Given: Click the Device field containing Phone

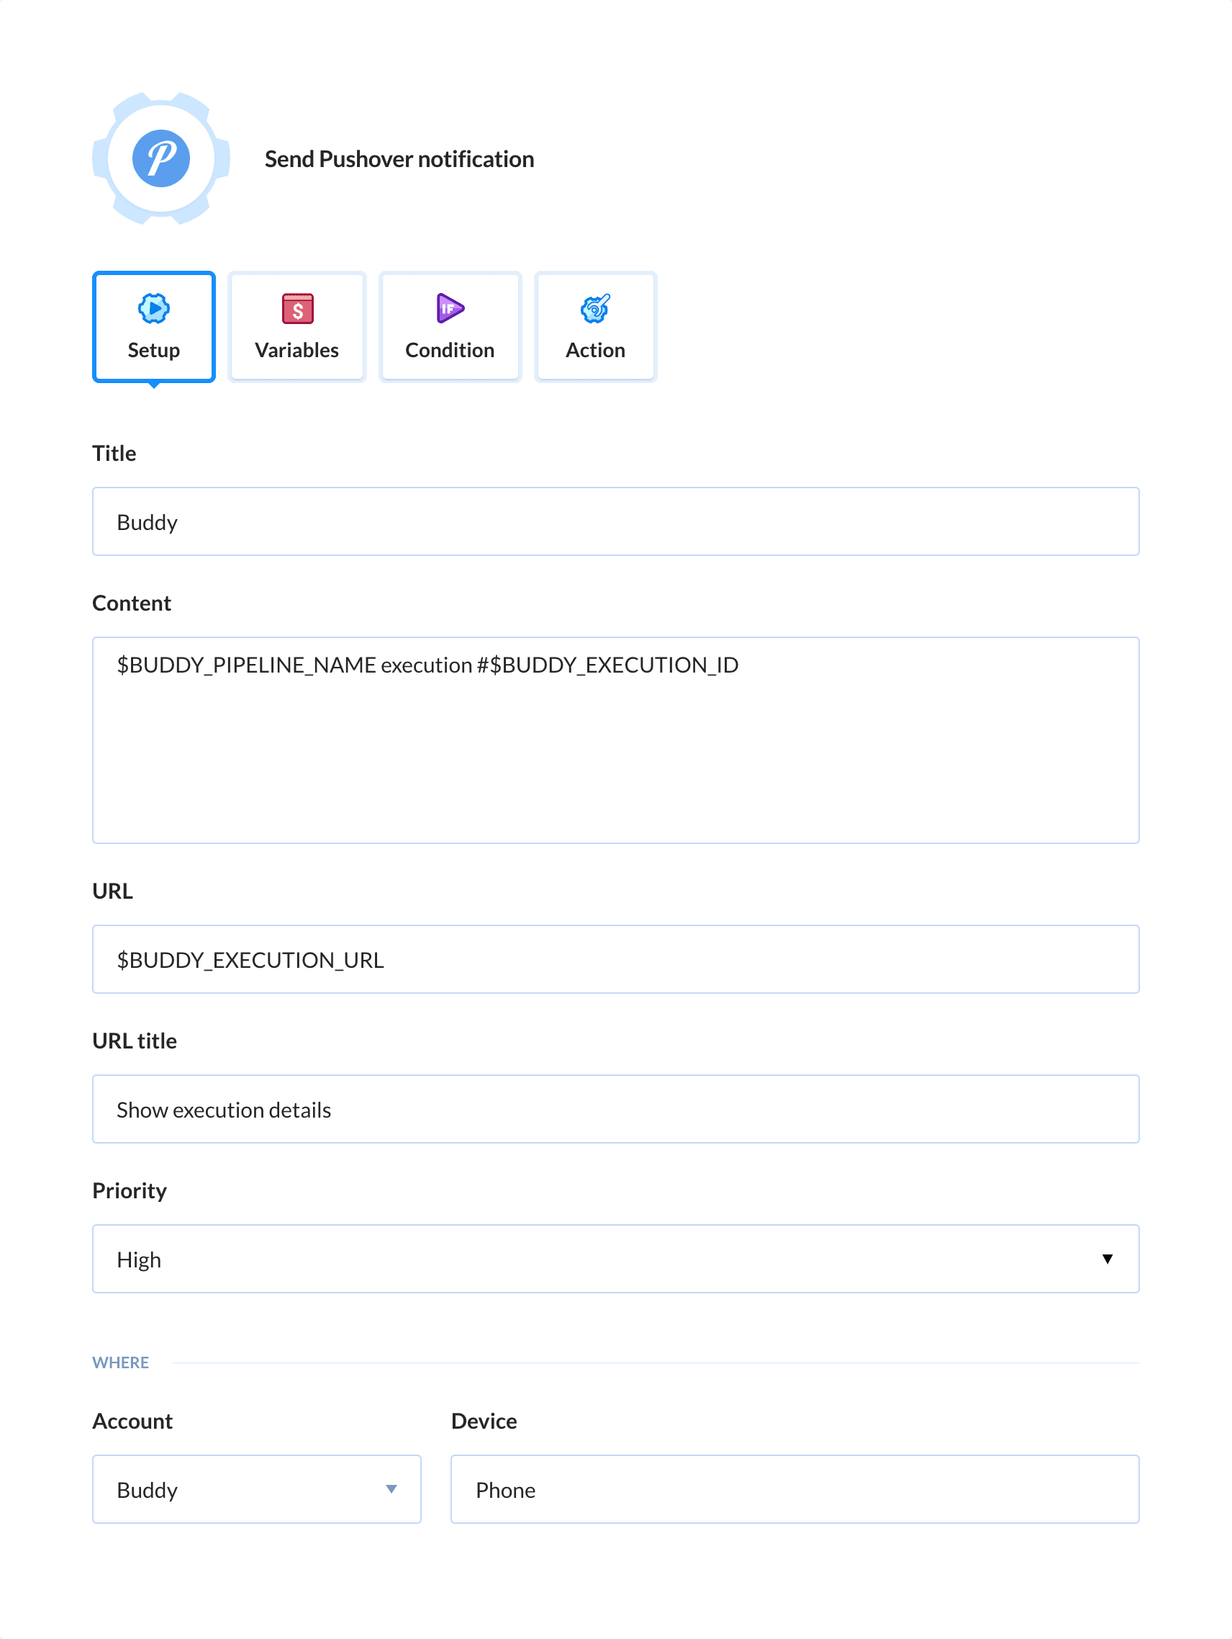Looking at the screenshot, I should click(x=795, y=1489).
